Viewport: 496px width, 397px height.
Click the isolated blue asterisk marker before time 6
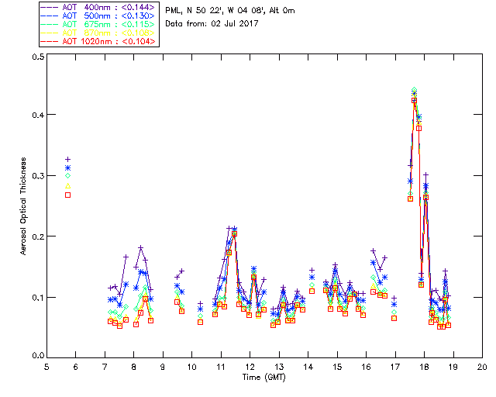click(67, 167)
